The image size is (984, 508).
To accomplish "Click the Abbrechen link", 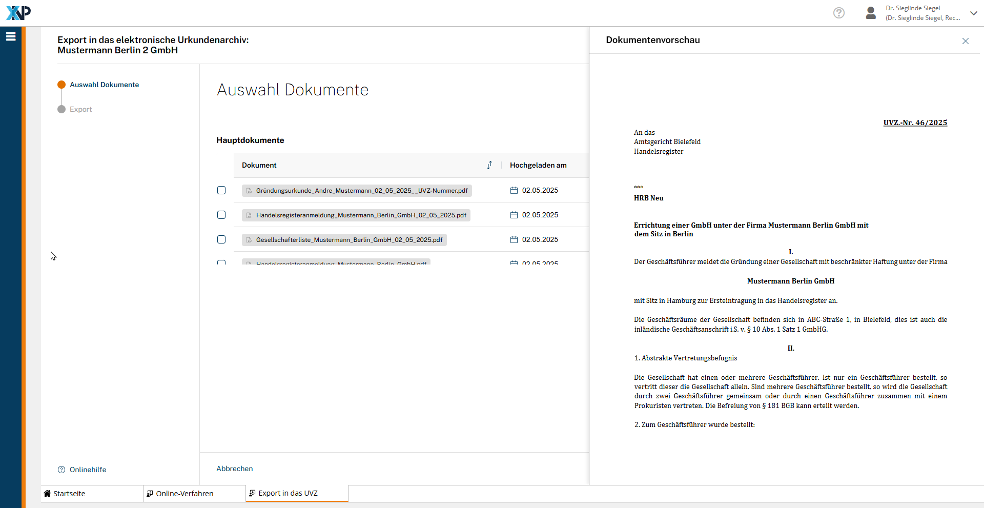I will [x=234, y=469].
